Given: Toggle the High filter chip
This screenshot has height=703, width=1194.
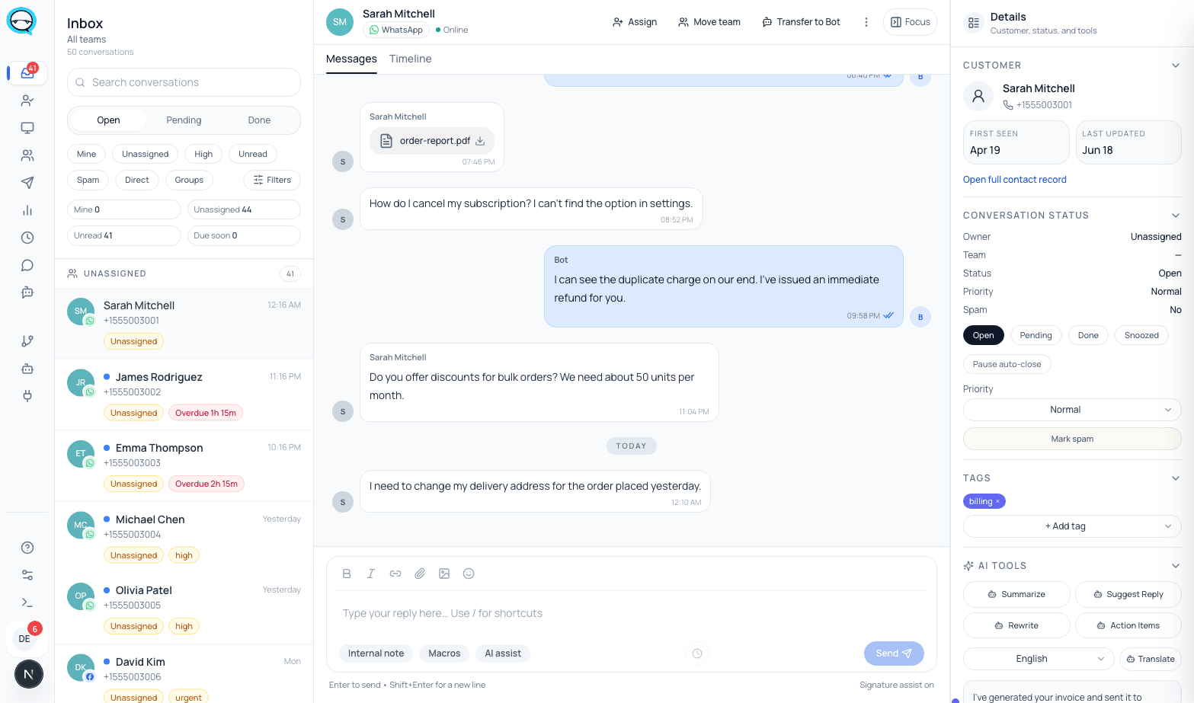Looking at the screenshot, I should (203, 154).
